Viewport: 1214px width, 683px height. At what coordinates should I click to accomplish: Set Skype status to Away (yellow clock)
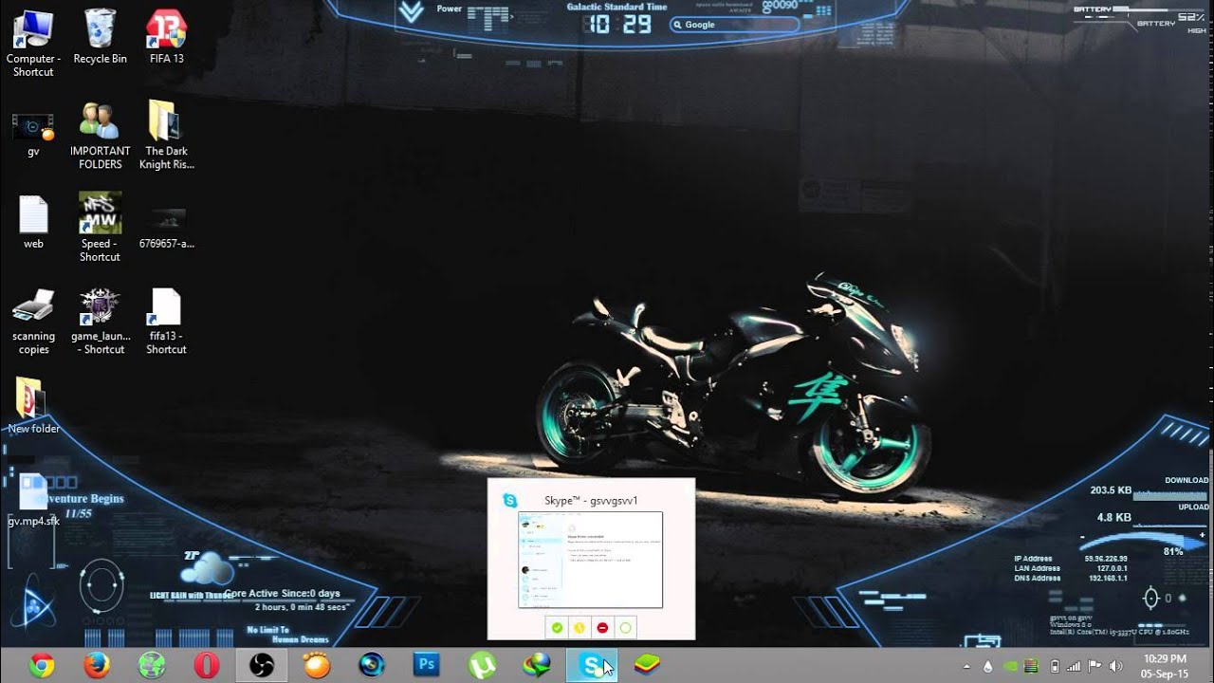coord(579,628)
